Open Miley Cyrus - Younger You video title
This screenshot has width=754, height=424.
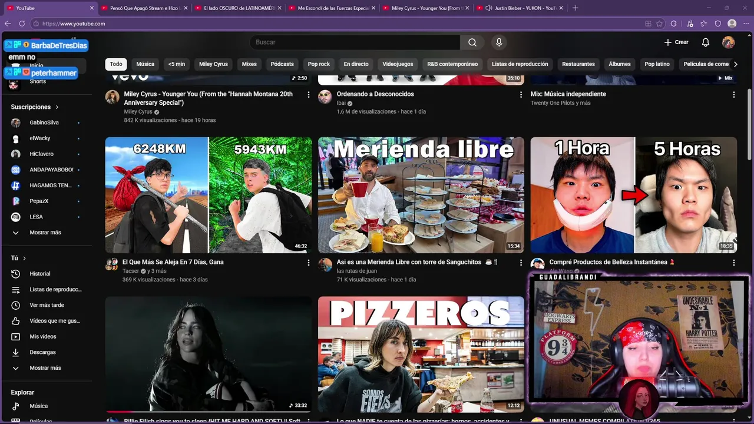tap(209, 98)
